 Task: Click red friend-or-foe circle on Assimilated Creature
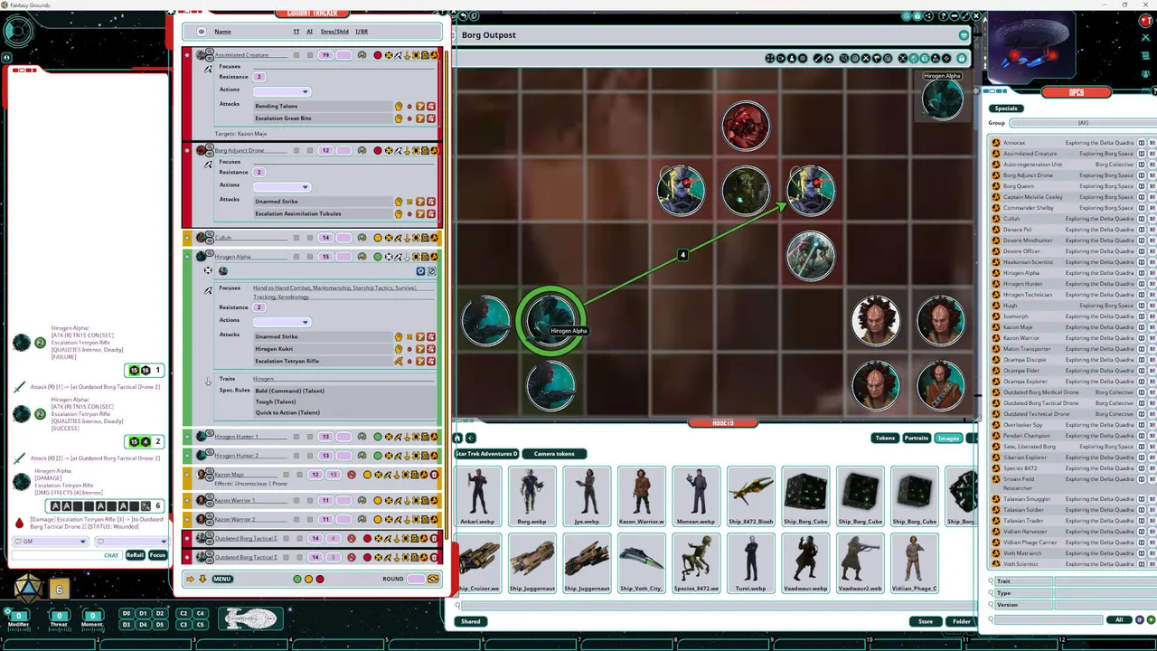(x=377, y=55)
